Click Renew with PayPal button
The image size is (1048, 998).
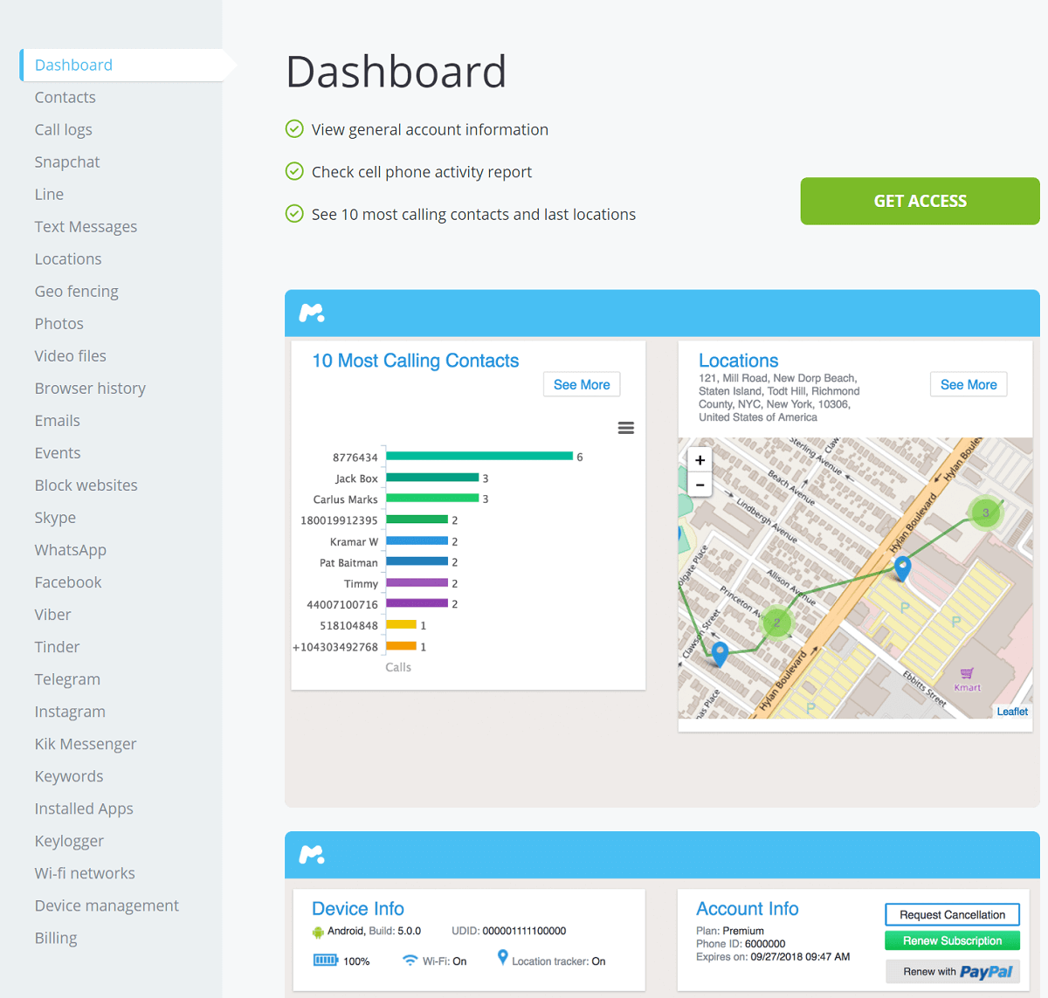coord(952,971)
